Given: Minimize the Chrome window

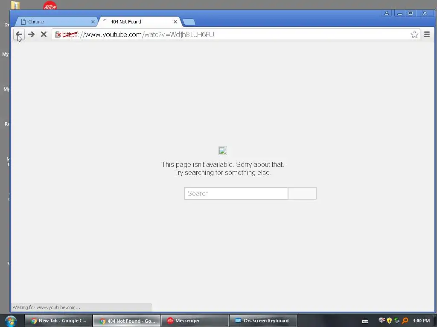Looking at the screenshot, I should [x=400, y=13].
